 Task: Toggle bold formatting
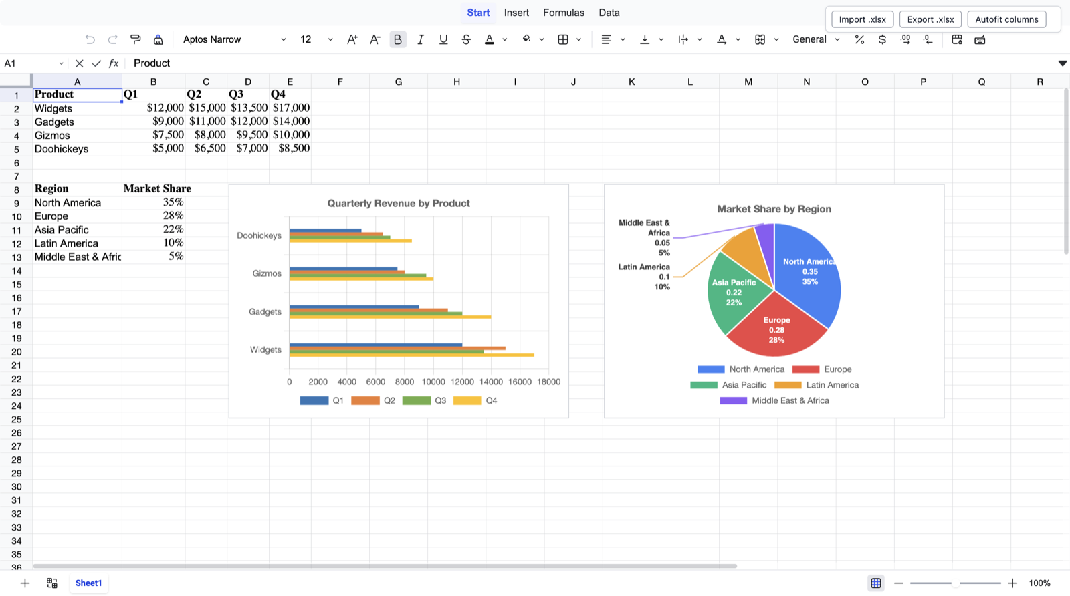coord(398,39)
